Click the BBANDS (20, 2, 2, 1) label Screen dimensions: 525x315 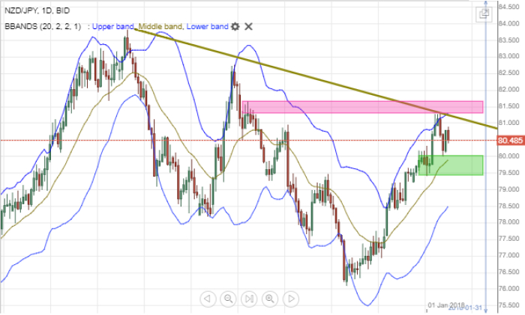click(x=43, y=26)
